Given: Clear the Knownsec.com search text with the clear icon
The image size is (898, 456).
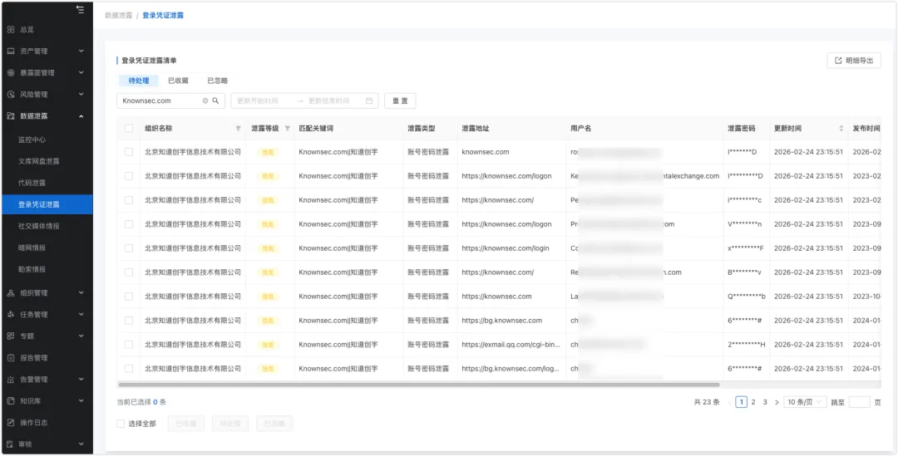Looking at the screenshot, I should (205, 101).
